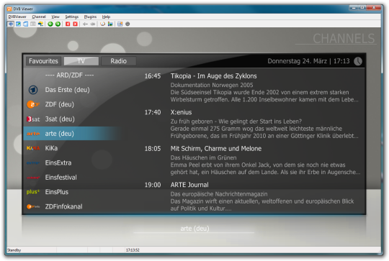The height and width of the screenshot is (261, 389).
Task: Open the DVBViewer menu
Action: tap(17, 17)
